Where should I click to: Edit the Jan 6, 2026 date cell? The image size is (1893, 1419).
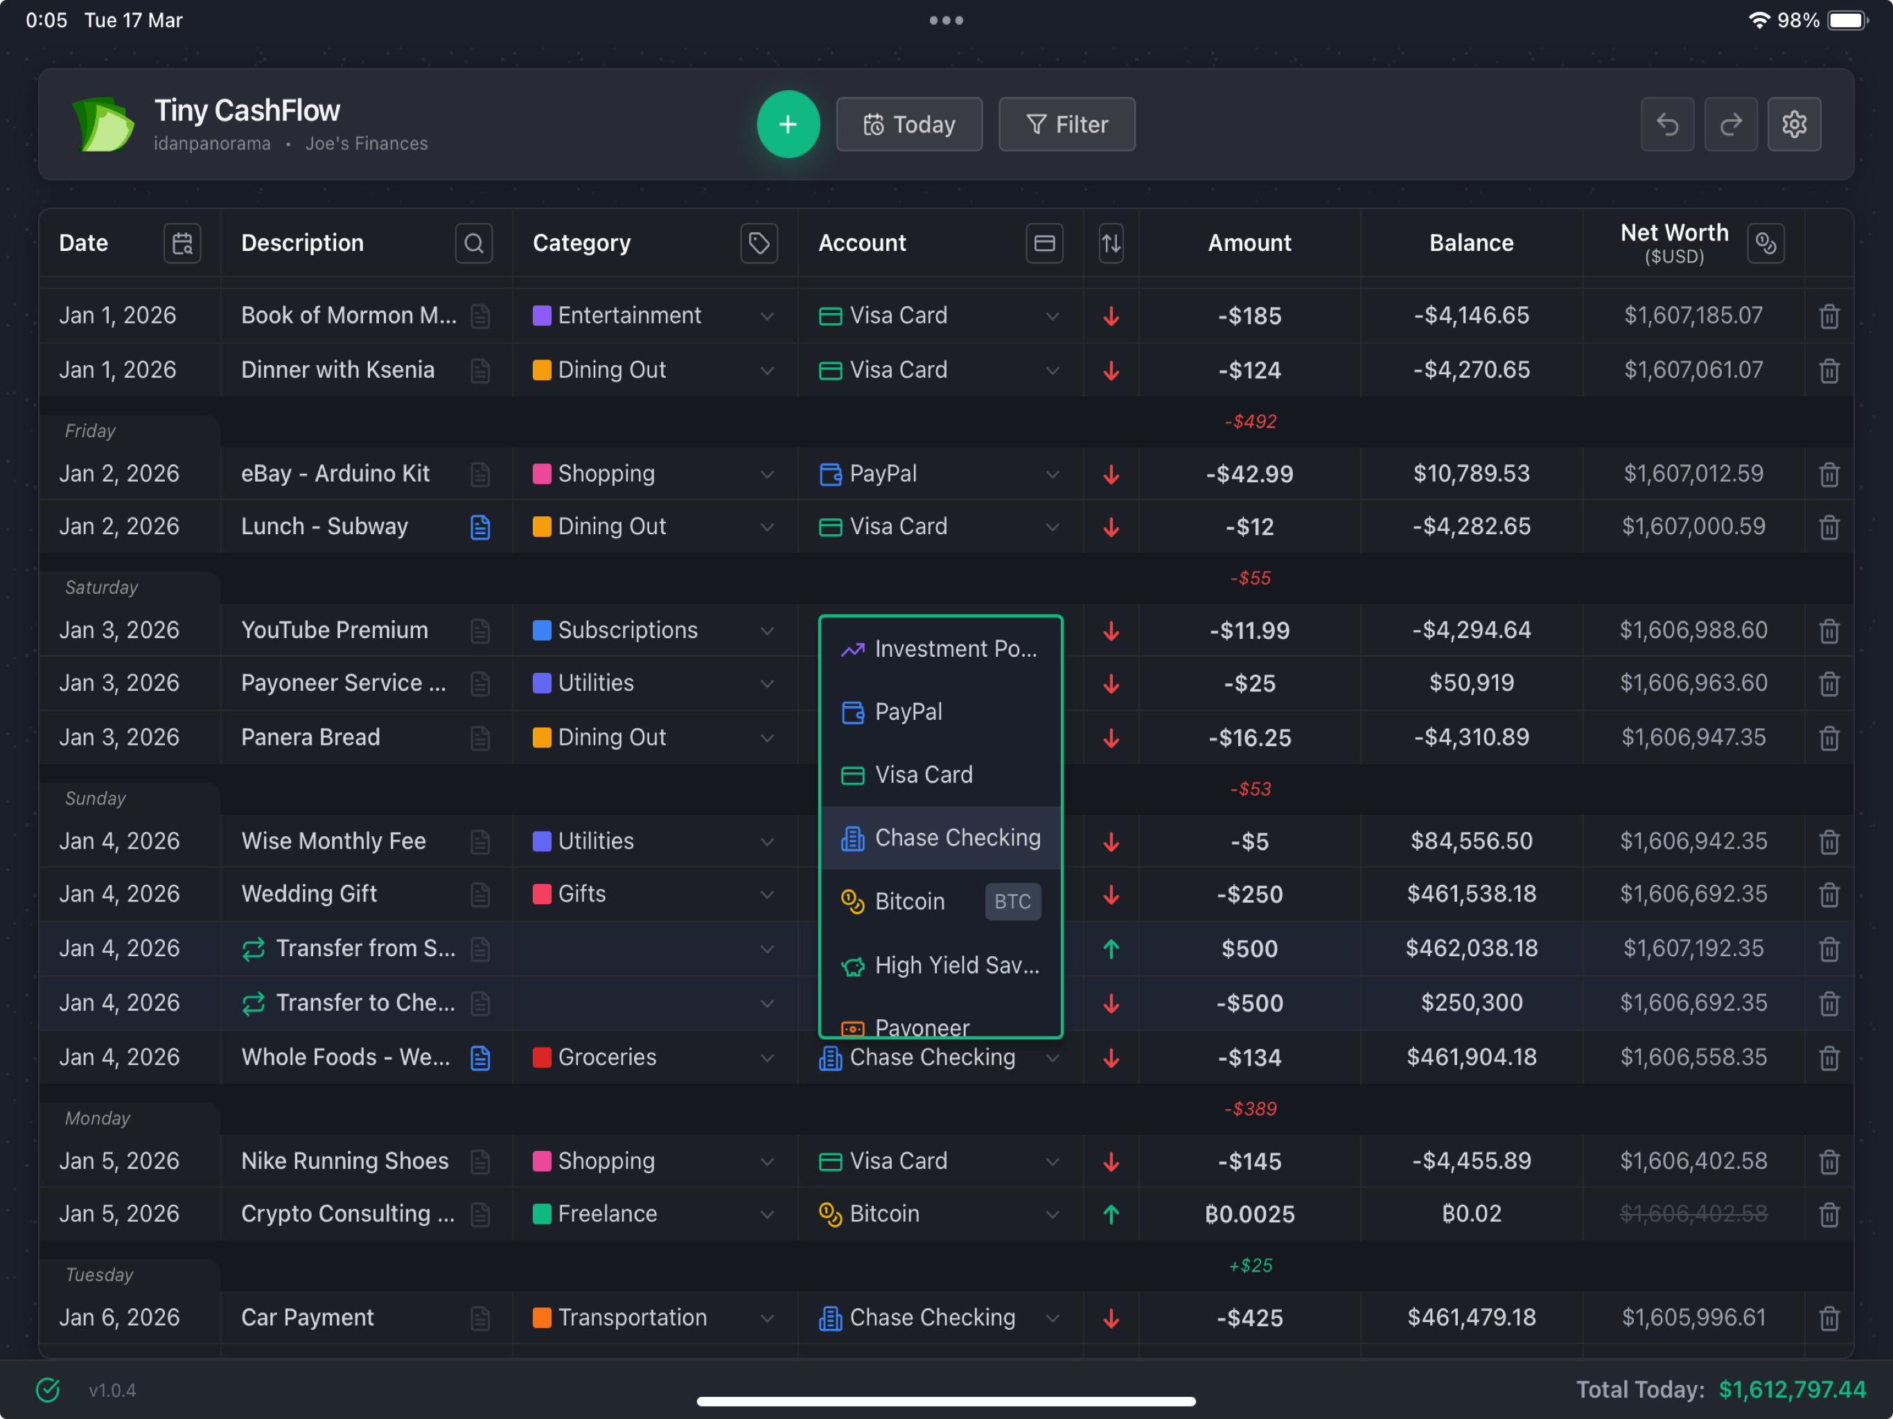119,1318
